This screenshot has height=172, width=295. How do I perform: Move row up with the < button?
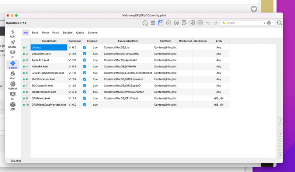pos(280,134)
